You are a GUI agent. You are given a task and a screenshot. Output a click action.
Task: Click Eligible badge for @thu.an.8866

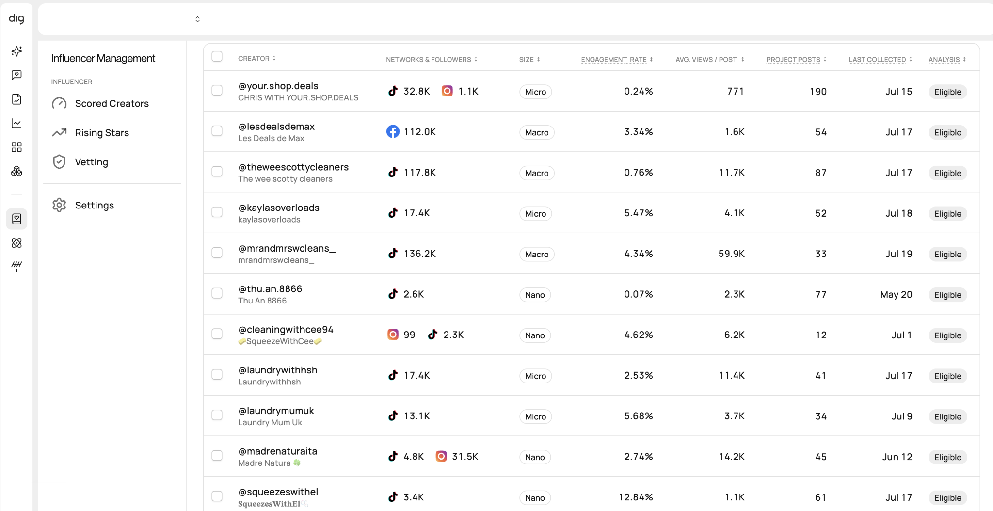947,295
